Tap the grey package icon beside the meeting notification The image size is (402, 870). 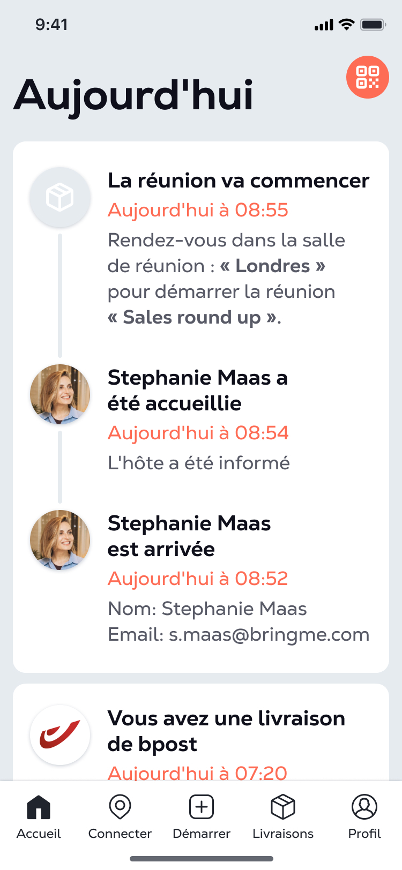(x=60, y=197)
